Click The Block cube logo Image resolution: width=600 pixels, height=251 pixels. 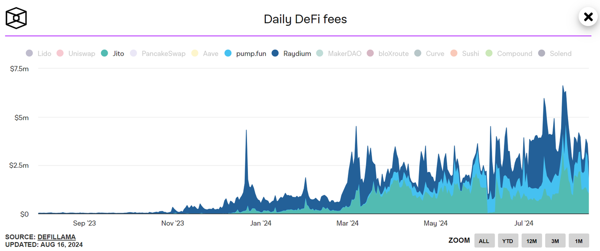coord(16,18)
